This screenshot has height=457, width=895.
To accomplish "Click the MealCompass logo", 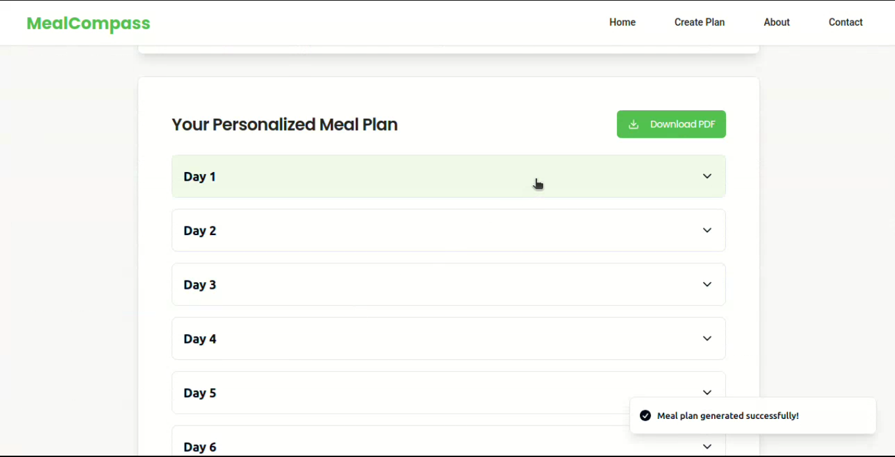I will (x=88, y=24).
